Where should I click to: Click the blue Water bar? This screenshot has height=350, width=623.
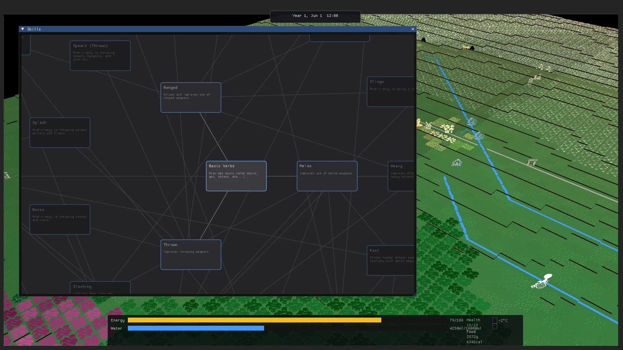[196, 328]
